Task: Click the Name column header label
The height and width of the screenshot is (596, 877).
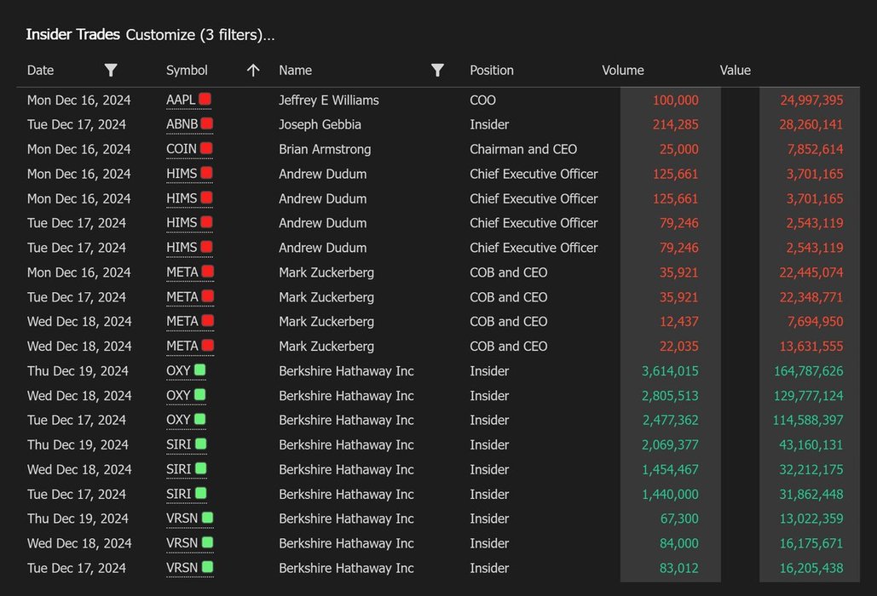Action: click(x=295, y=71)
